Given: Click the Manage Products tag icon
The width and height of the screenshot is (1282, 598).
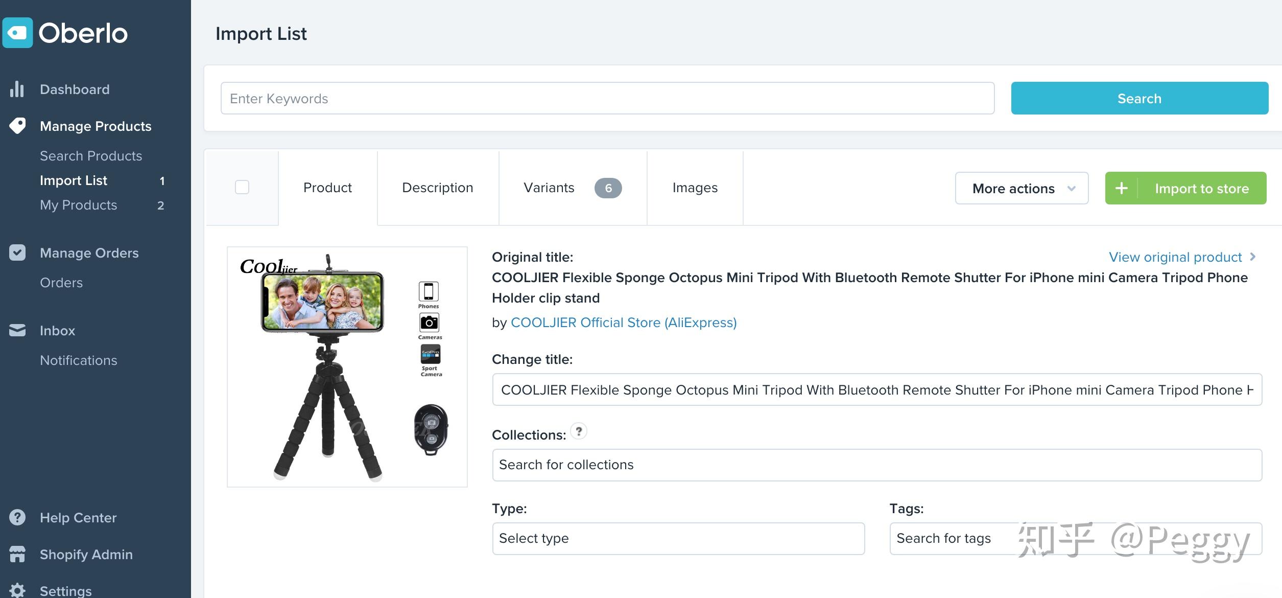Looking at the screenshot, I should tap(17, 126).
